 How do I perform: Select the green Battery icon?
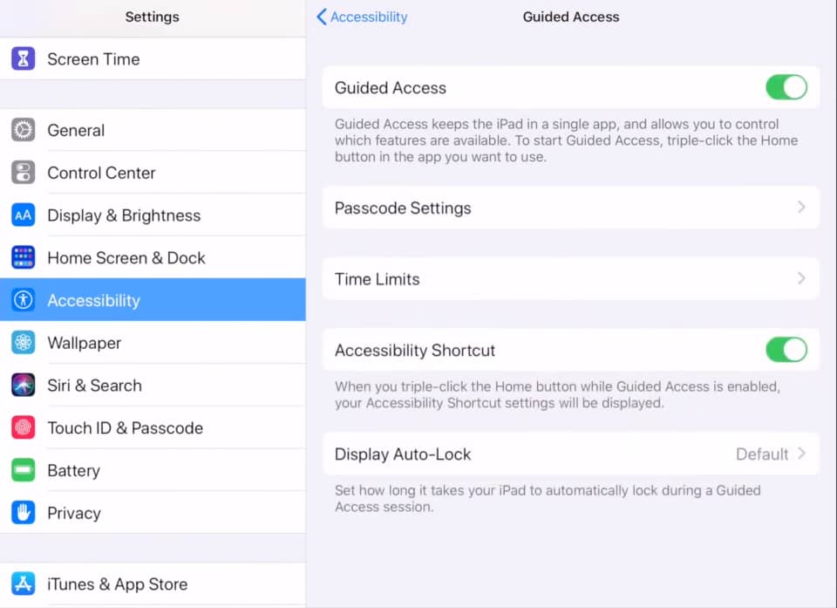(x=23, y=470)
